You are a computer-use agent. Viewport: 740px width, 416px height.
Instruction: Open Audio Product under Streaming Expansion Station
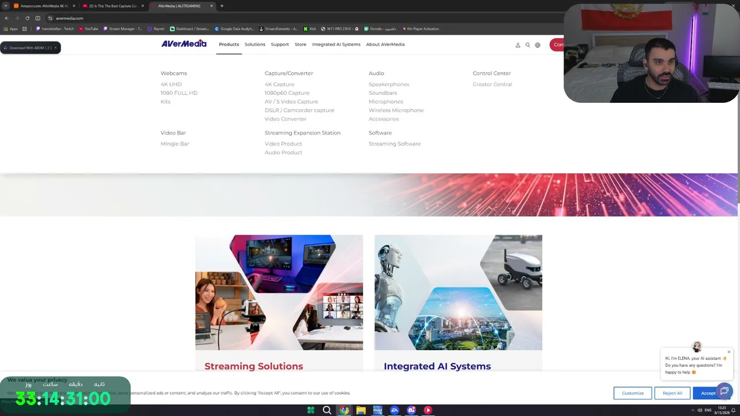pos(283,153)
